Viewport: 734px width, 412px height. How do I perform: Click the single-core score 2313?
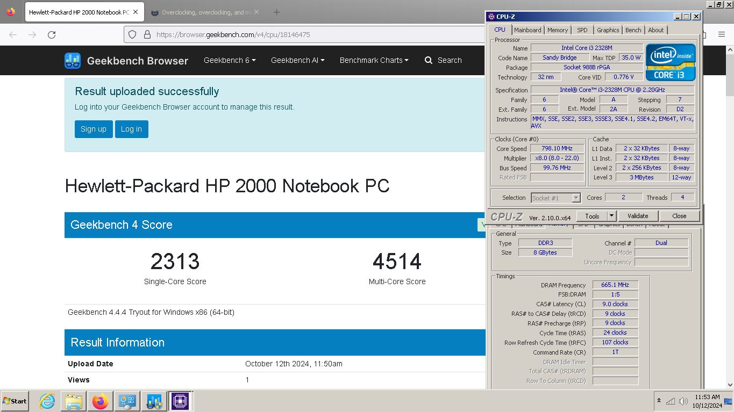click(175, 262)
